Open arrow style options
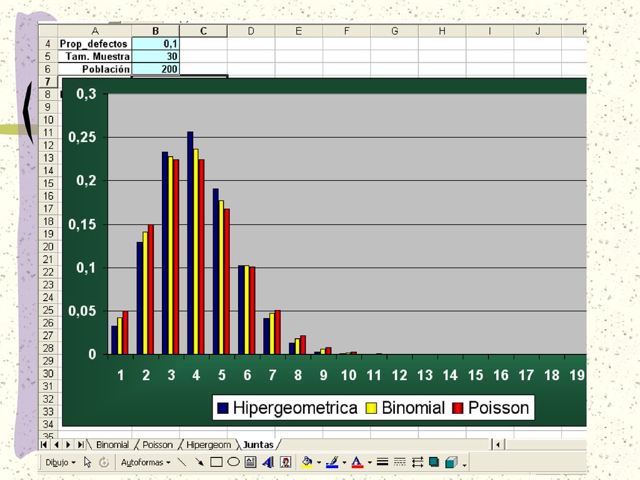Screen dimensions: 640x480 coord(417,462)
